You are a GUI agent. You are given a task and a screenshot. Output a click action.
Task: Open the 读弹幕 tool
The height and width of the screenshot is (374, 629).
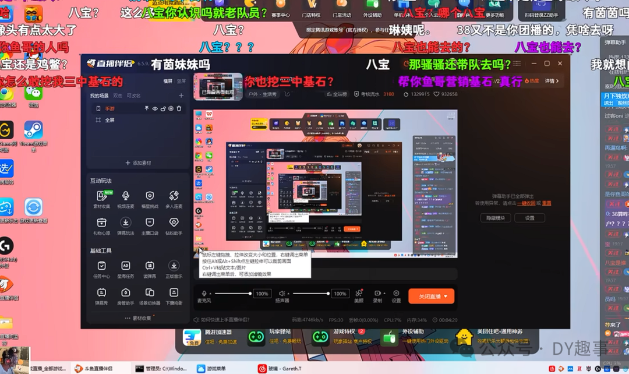click(150, 270)
